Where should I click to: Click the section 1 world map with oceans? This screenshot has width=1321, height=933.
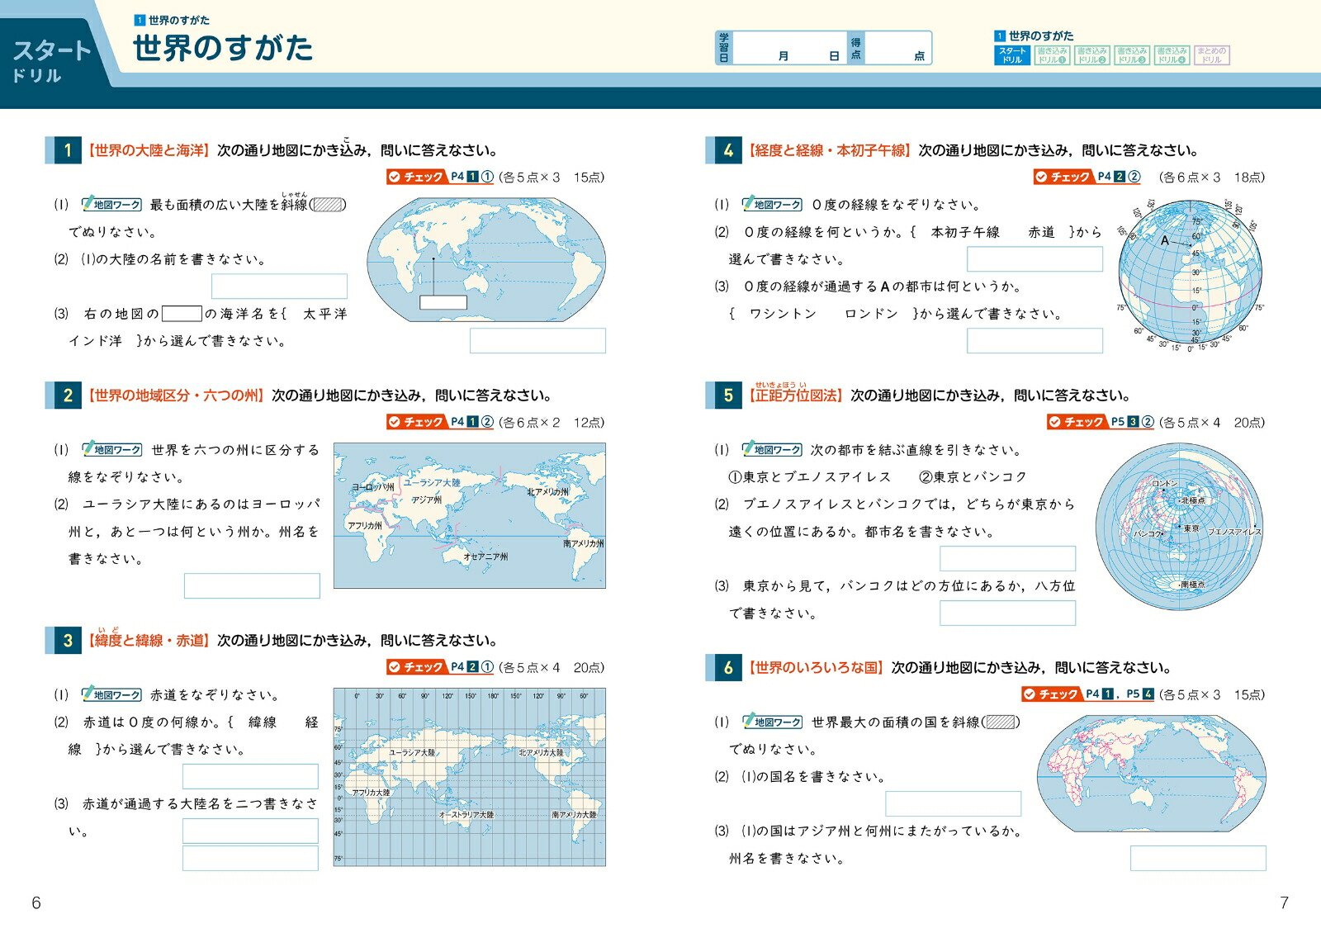click(x=486, y=261)
